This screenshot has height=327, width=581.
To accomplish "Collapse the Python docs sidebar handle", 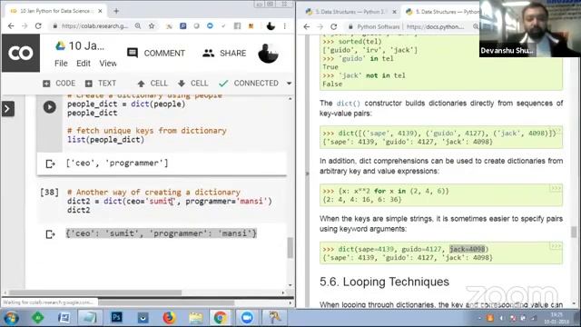I will point(307,173).
